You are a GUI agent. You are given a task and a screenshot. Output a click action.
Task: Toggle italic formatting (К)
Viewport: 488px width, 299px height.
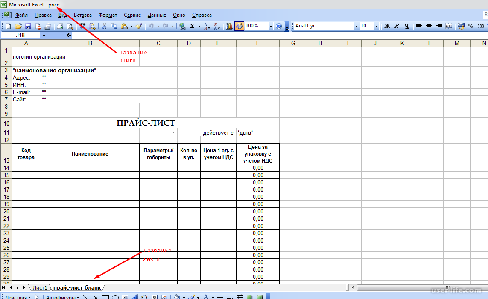(x=397, y=26)
